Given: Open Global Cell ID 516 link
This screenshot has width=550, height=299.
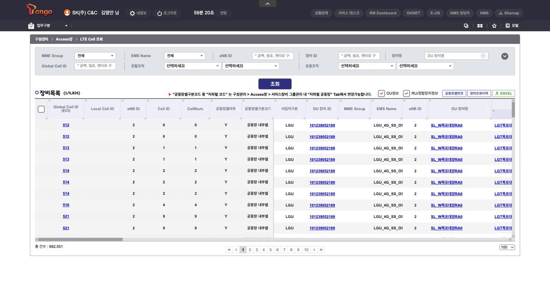Looking at the screenshot, I should 66,205.
